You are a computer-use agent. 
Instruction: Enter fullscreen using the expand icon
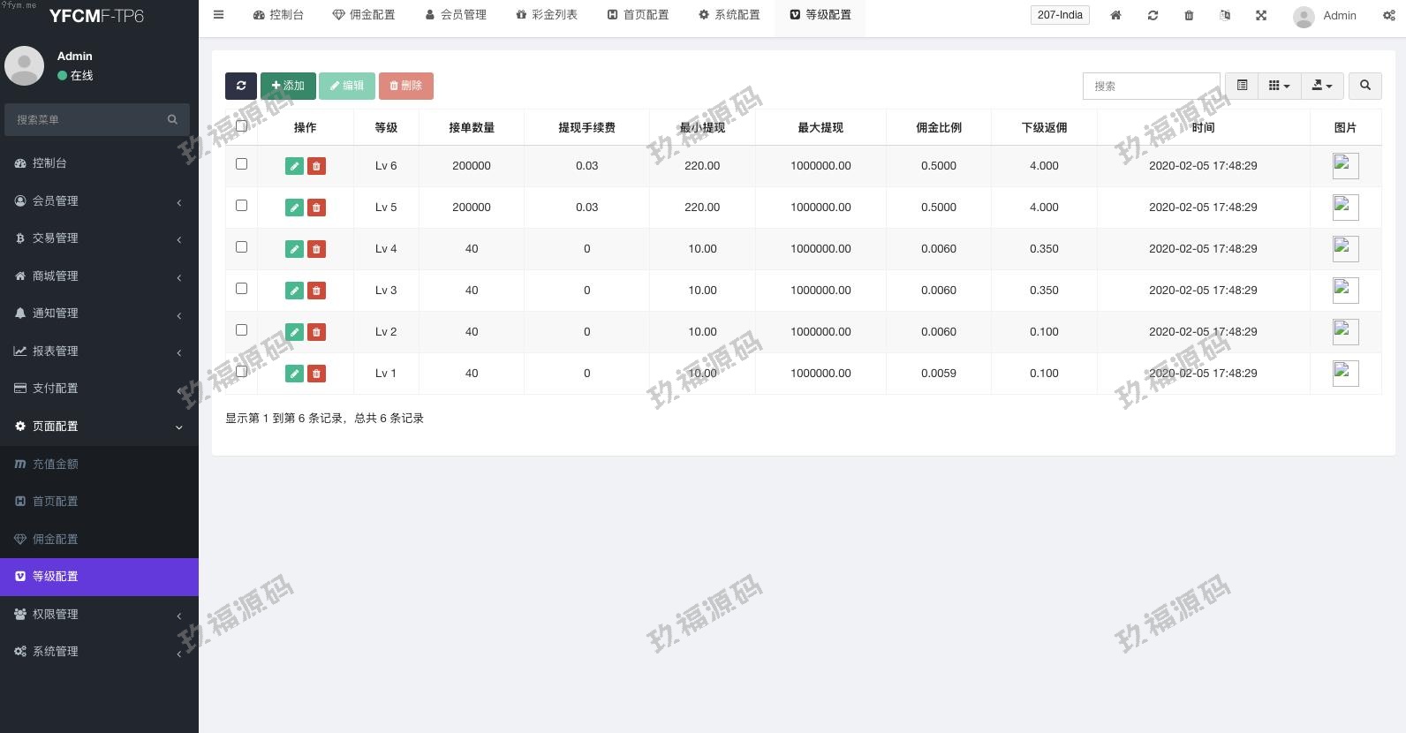1261,15
